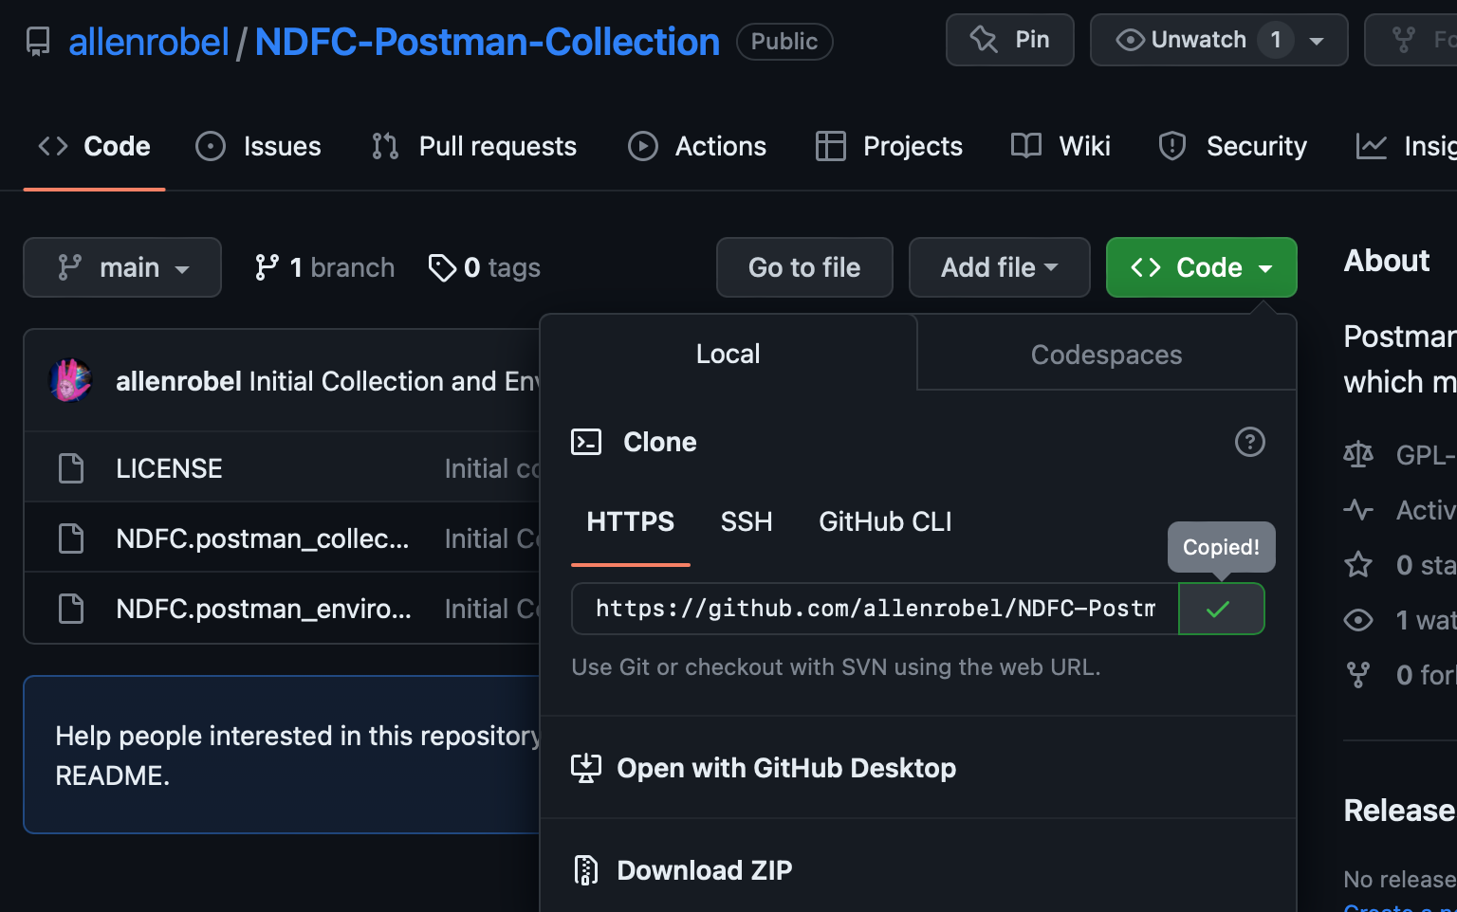The width and height of the screenshot is (1457, 912).
Task: Pin this repository
Action: (1009, 40)
